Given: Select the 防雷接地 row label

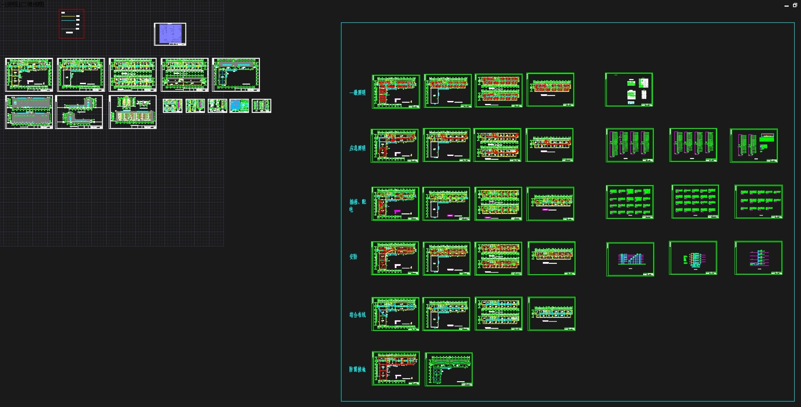Looking at the screenshot, I should (358, 369).
